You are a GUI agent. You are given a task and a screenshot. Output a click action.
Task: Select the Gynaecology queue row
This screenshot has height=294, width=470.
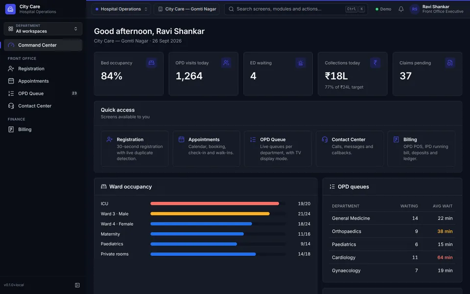coord(392,270)
